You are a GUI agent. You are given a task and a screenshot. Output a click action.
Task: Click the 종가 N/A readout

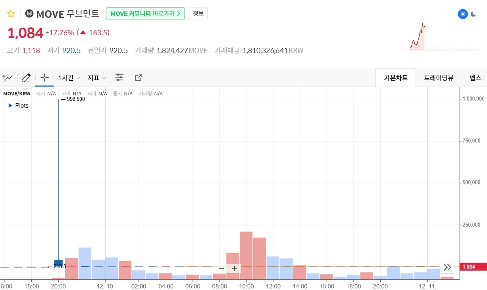[123, 94]
